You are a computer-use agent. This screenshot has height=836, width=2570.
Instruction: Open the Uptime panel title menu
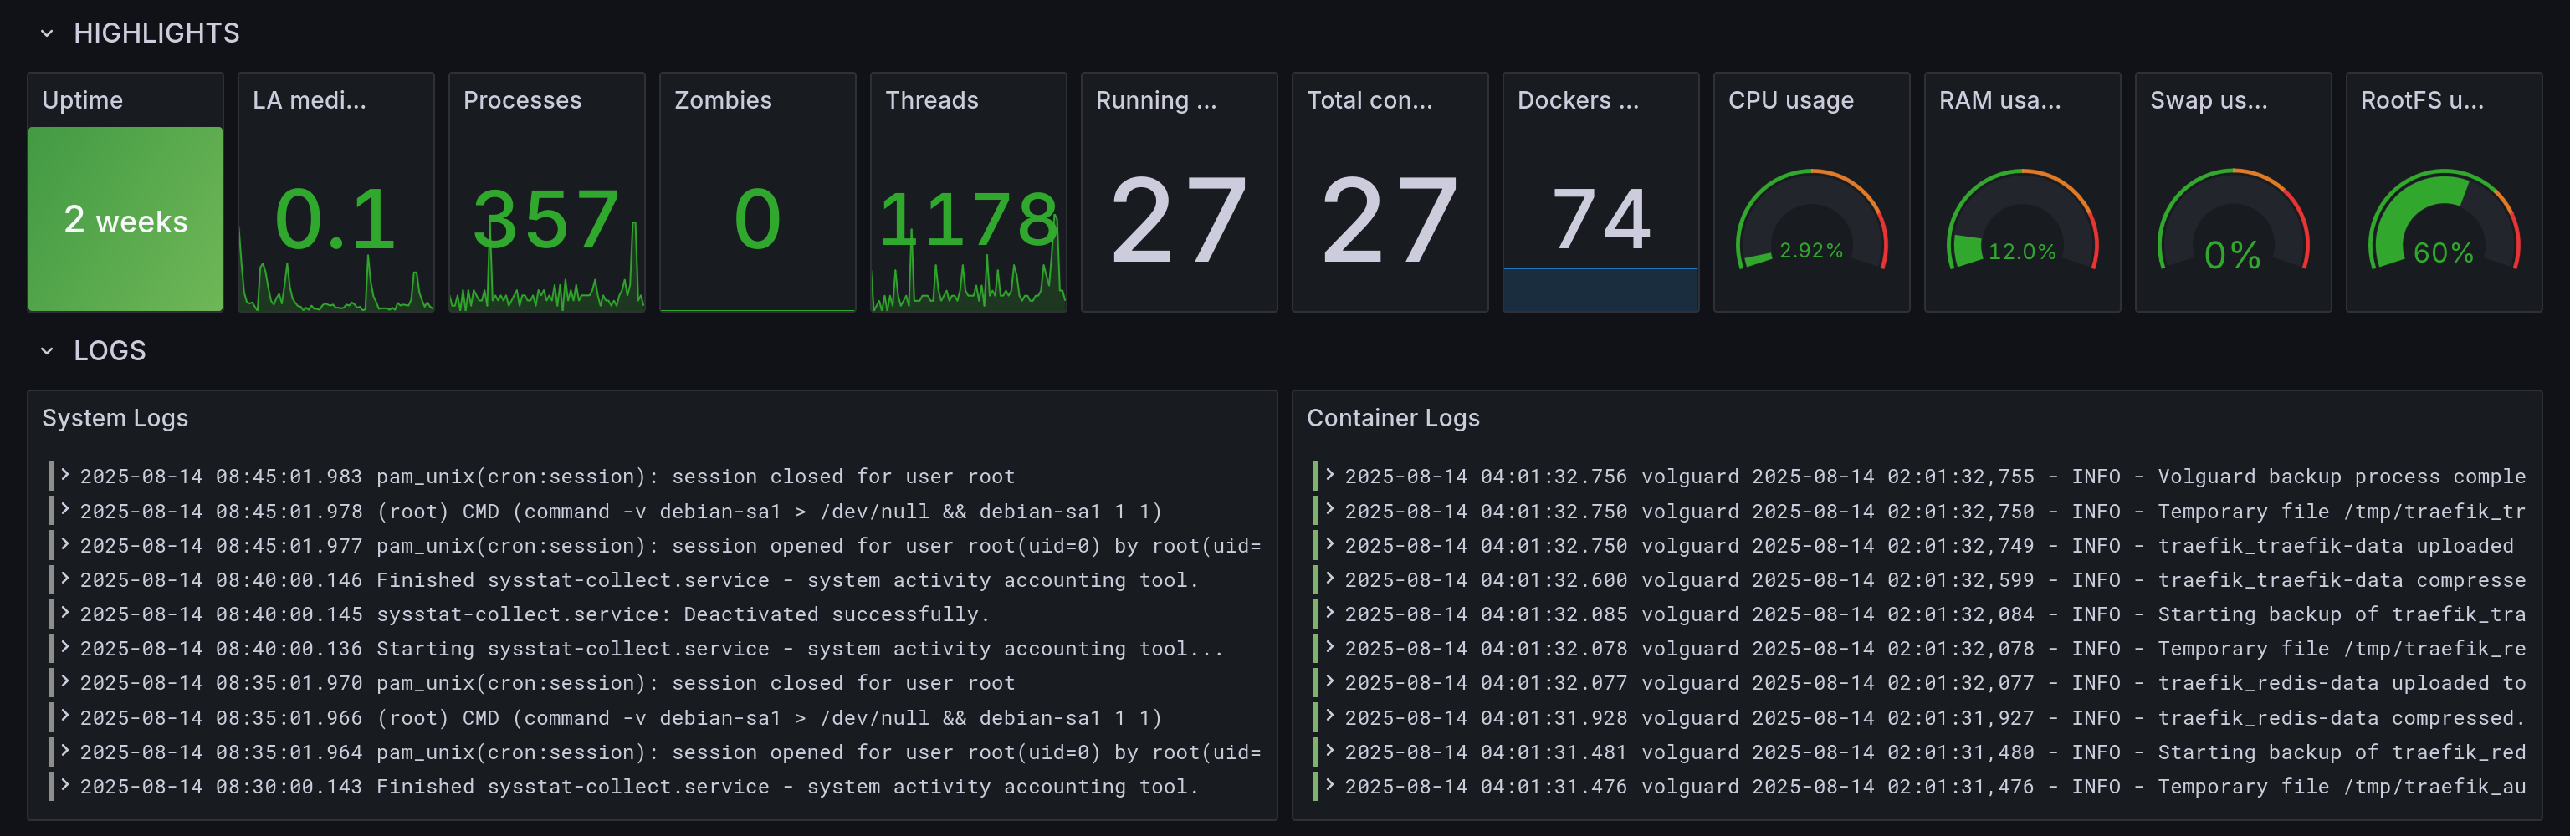coord(83,99)
